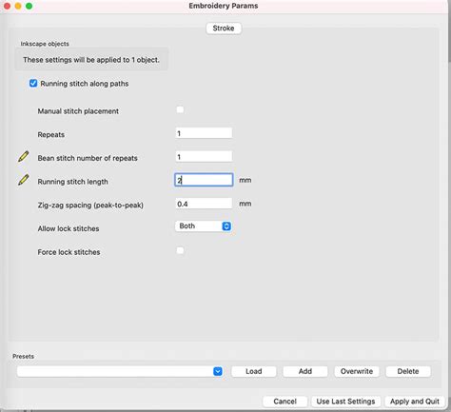451x412 pixels.
Task: Click the Zig-zag spacing (peak-to-peak) label
Action: 90,206
